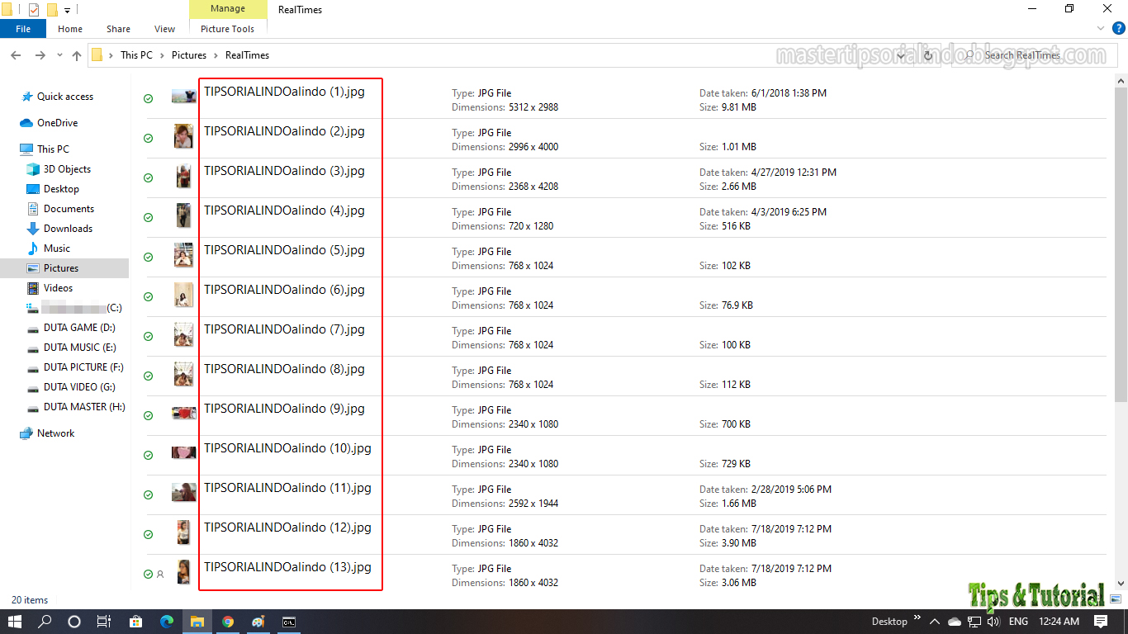Open Windows Search from the taskbar
This screenshot has height=634, width=1128.
click(x=45, y=622)
